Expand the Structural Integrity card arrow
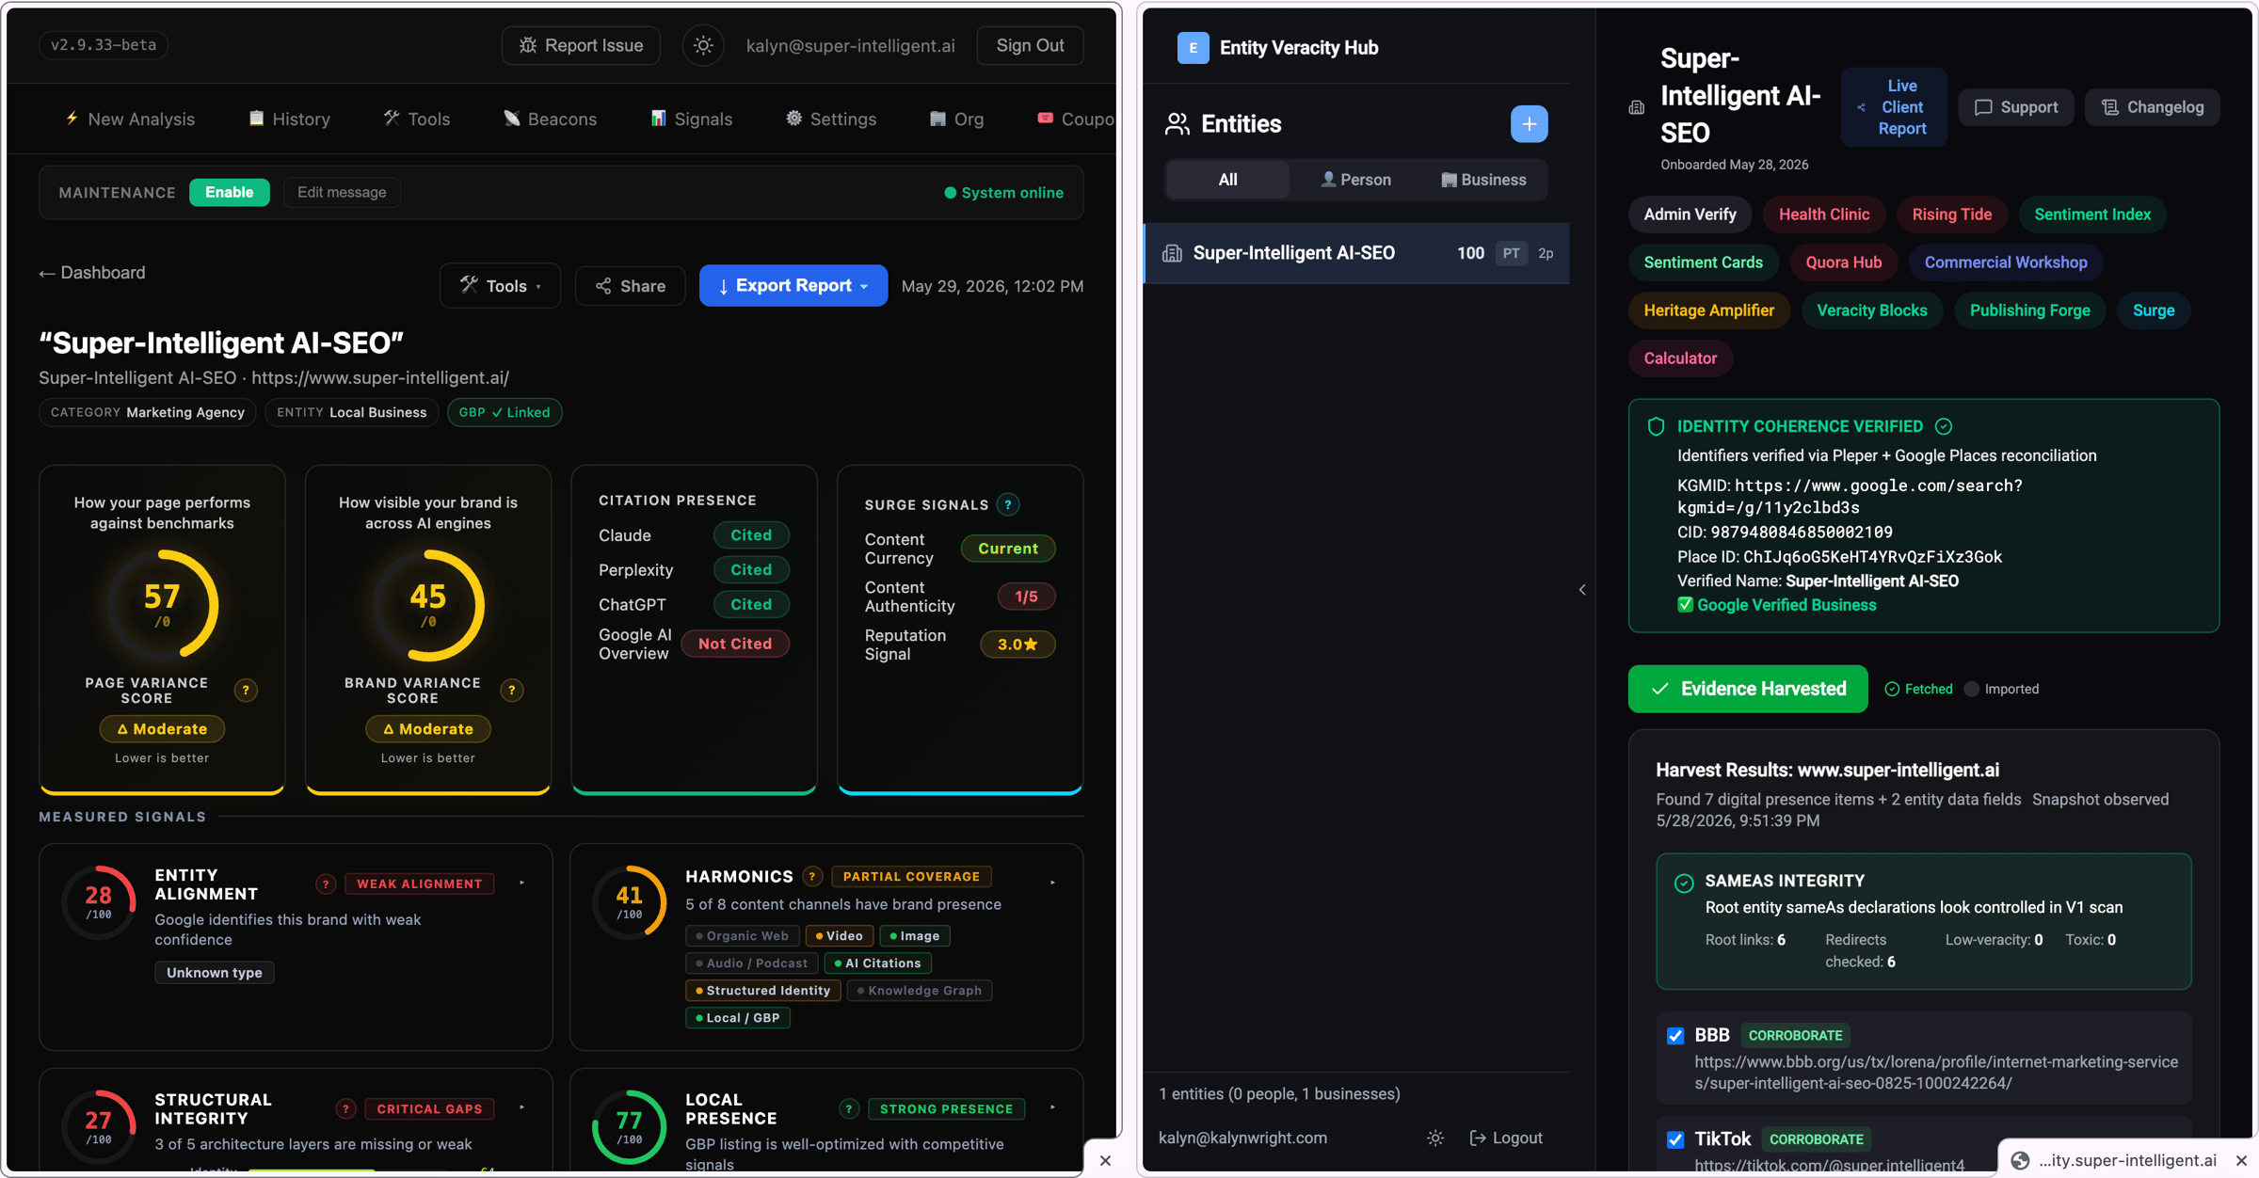 pyautogui.click(x=522, y=1107)
